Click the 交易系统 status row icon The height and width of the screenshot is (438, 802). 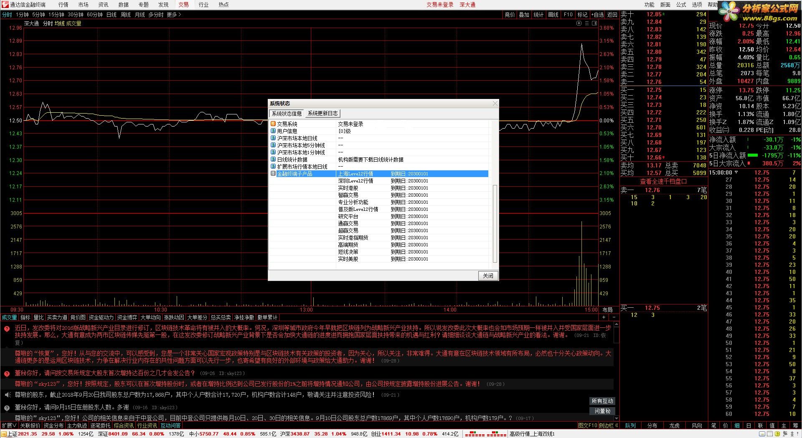click(273, 124)
